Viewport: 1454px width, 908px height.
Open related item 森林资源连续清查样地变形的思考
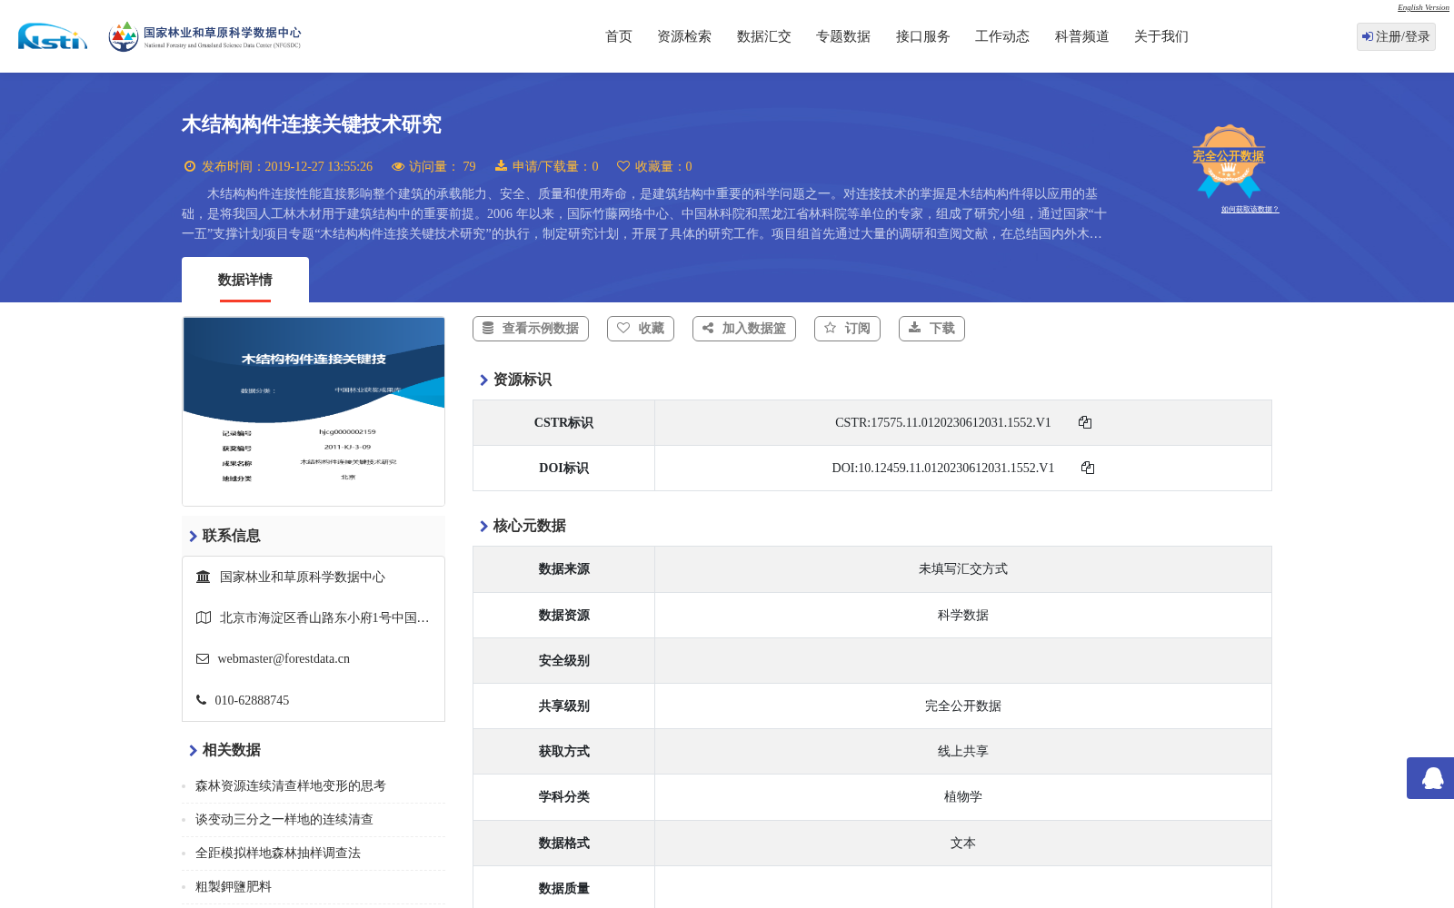pyautogui.click(x=291, y=786)
